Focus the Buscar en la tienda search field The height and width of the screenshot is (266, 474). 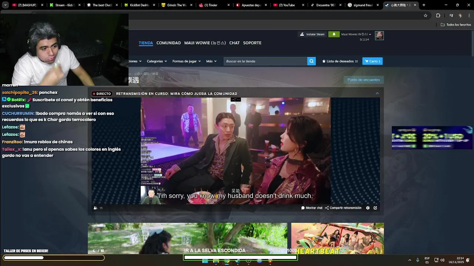point(266,61)
